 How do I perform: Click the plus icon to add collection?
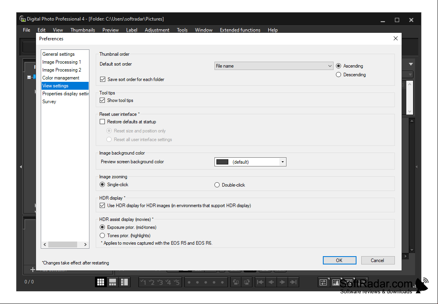click(33, 270)
